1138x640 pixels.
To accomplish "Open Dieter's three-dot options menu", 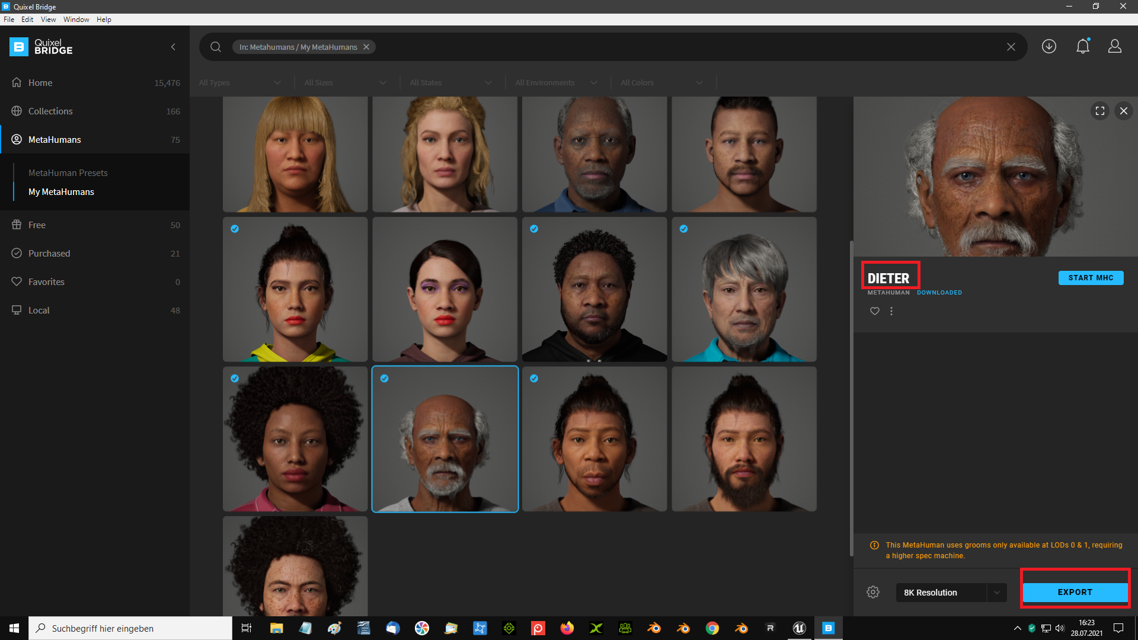I will (x=891, y=311).
